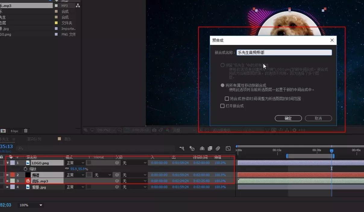Open the TrkMat dropdown for 频谱 layer
364x212 pixels.
[x=102, y=175]
